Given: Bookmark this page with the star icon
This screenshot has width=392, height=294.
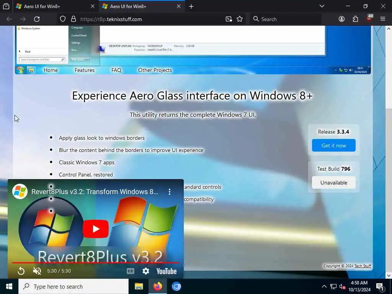Looking at the screenshot, I should [240, 19].
